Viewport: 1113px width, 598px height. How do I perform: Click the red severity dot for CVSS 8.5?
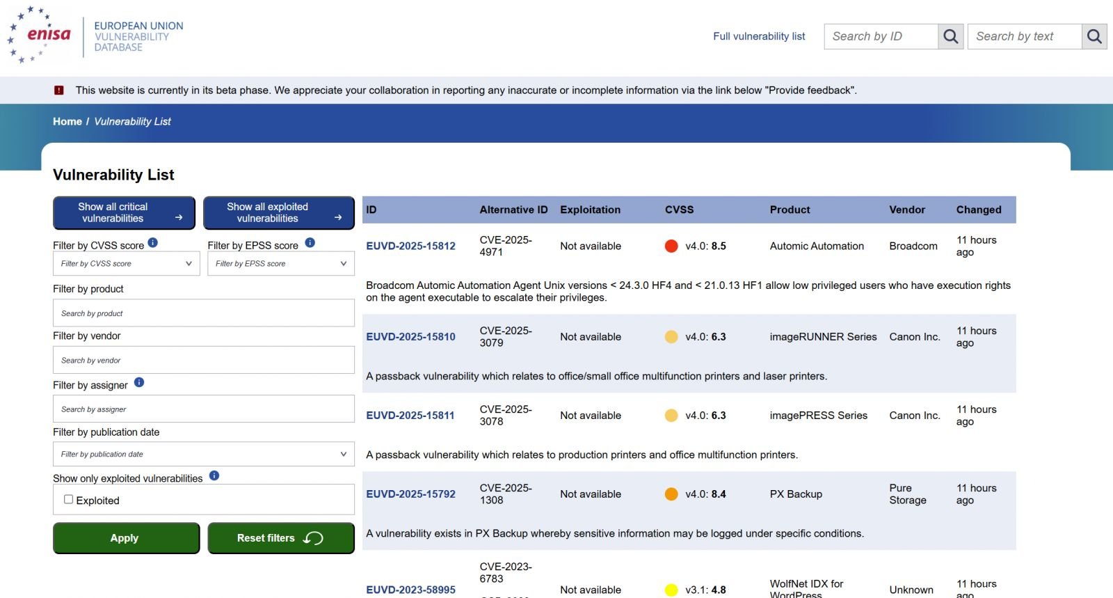(671, 246)
